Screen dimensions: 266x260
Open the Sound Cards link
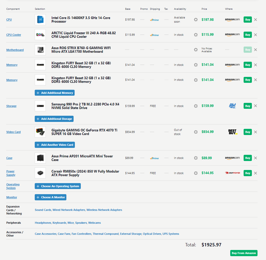(x=43, y=210)
